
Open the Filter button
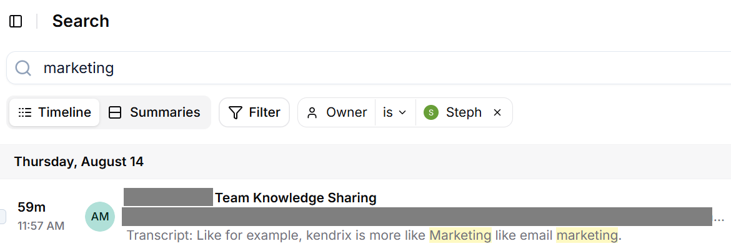(x=254, y=112)
